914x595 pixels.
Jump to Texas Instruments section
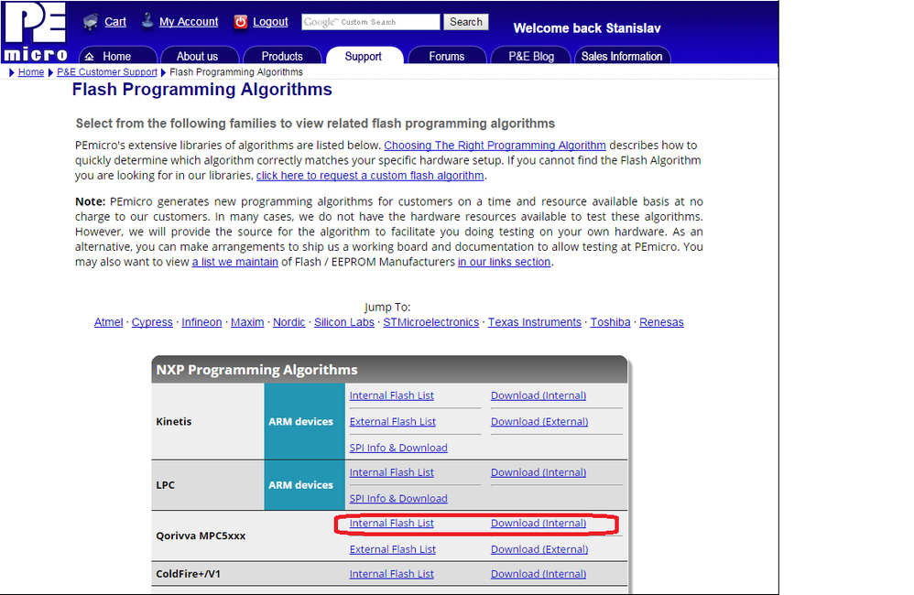(x=535, y=321)
